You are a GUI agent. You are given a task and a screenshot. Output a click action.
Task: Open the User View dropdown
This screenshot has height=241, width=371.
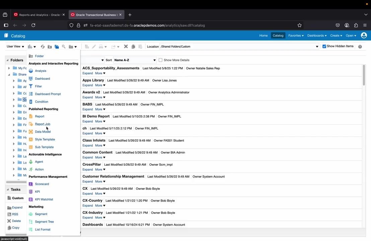(15, 46)
